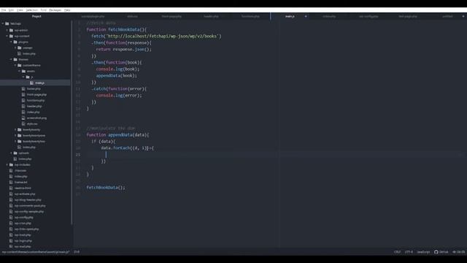Image resolution: width=467 pixels, height=263 pixels.
Task: Click the wp-config.php file icon in tree
Action: [11, 218]
